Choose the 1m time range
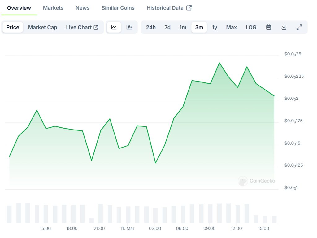Screen dimensions: 317x238 coord(183,27)
